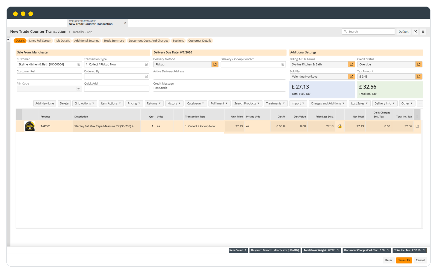Click pop-out icon beside Default button
437x273 pixels.
click(415, 32)
